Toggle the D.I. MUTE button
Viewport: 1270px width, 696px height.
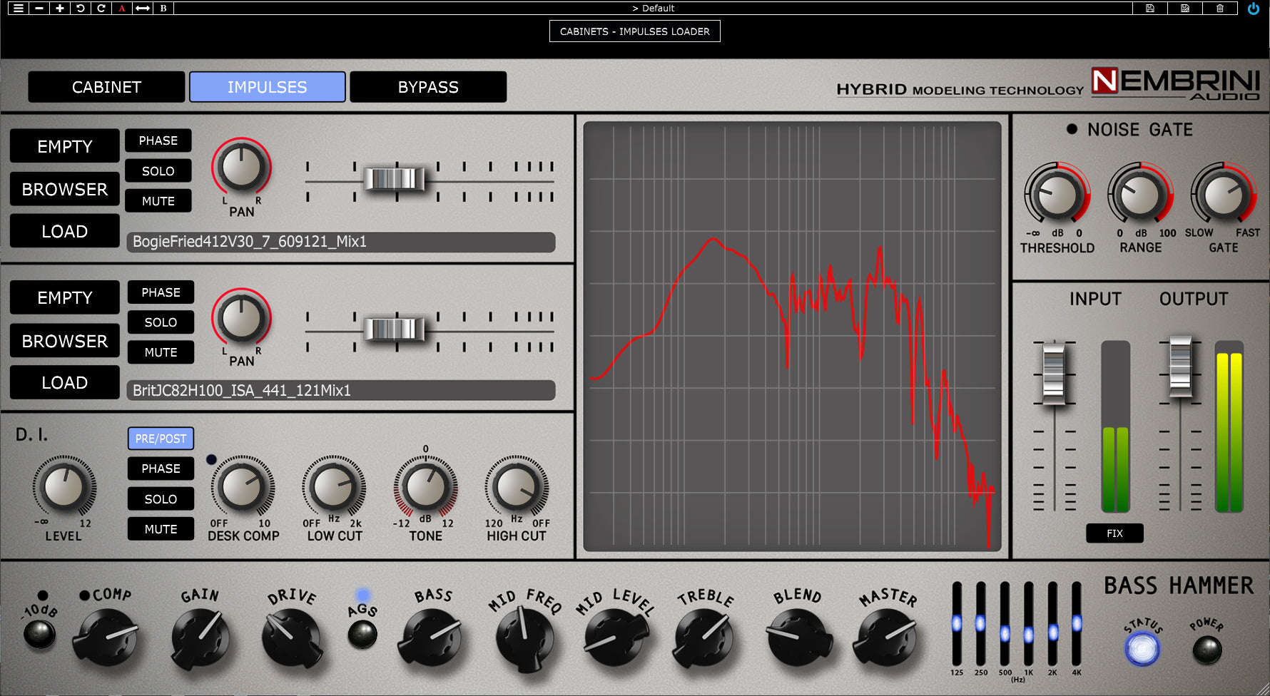pos(161,529)
